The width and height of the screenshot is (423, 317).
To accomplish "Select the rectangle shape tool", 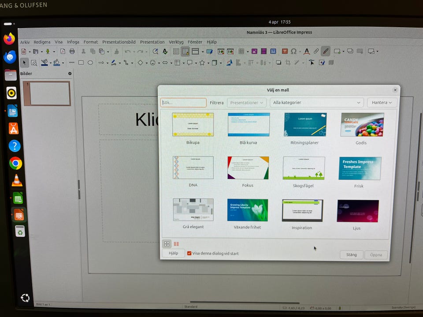I will (81, 63).
